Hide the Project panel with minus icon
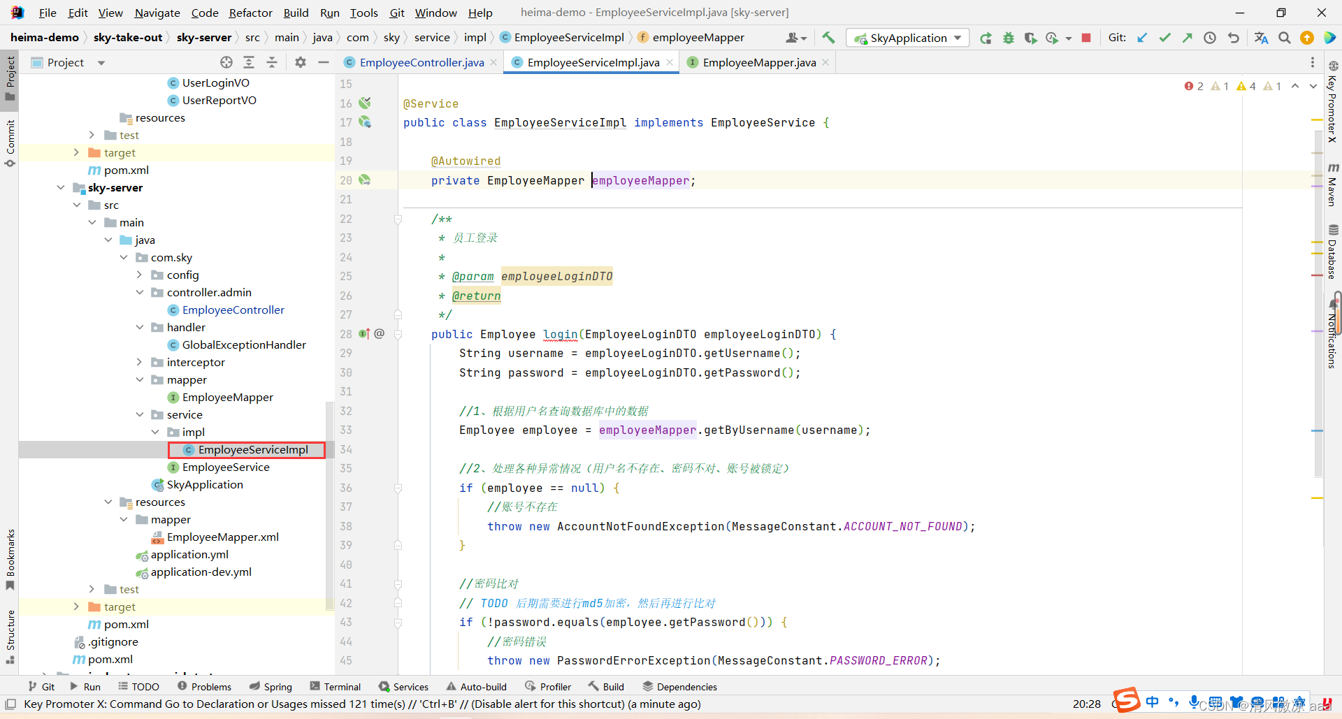Viewport: 1342px width, 719px height. tap(324, 62)
